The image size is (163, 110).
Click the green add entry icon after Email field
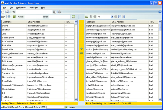pos(73,17)
